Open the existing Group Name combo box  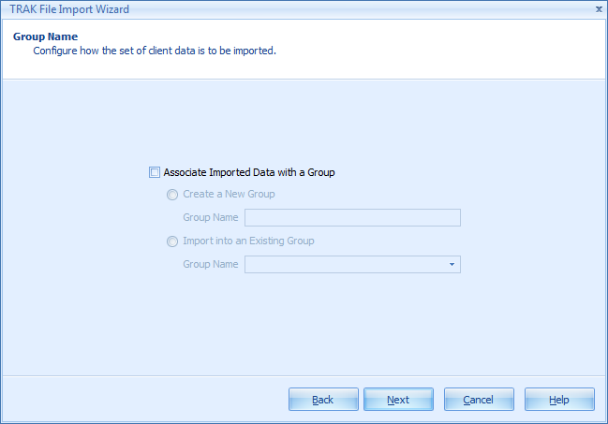tap(345, 265)
